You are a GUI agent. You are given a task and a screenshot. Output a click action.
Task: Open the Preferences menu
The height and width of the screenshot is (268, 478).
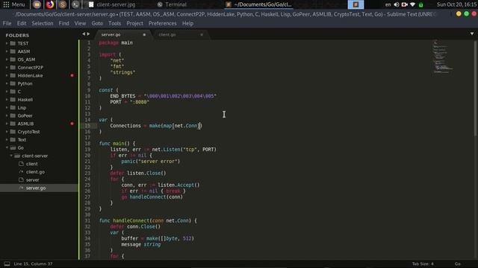click(163, 23)
